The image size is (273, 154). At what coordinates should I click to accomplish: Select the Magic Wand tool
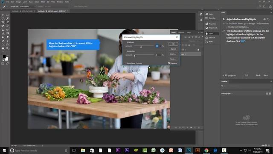tap(8, 18)
